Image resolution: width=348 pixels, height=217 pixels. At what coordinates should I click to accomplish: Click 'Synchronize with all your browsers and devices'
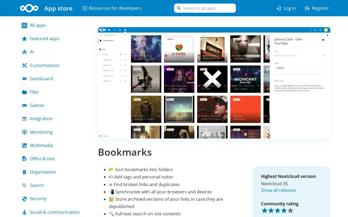[164, 192]
